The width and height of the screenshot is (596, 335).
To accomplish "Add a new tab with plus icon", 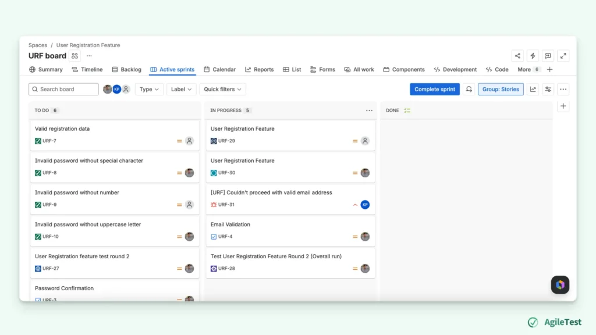I will point(549,70).
